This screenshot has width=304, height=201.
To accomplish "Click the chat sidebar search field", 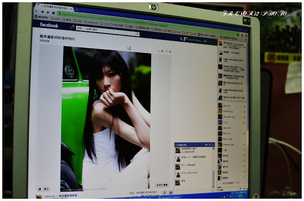I will 228,190.
